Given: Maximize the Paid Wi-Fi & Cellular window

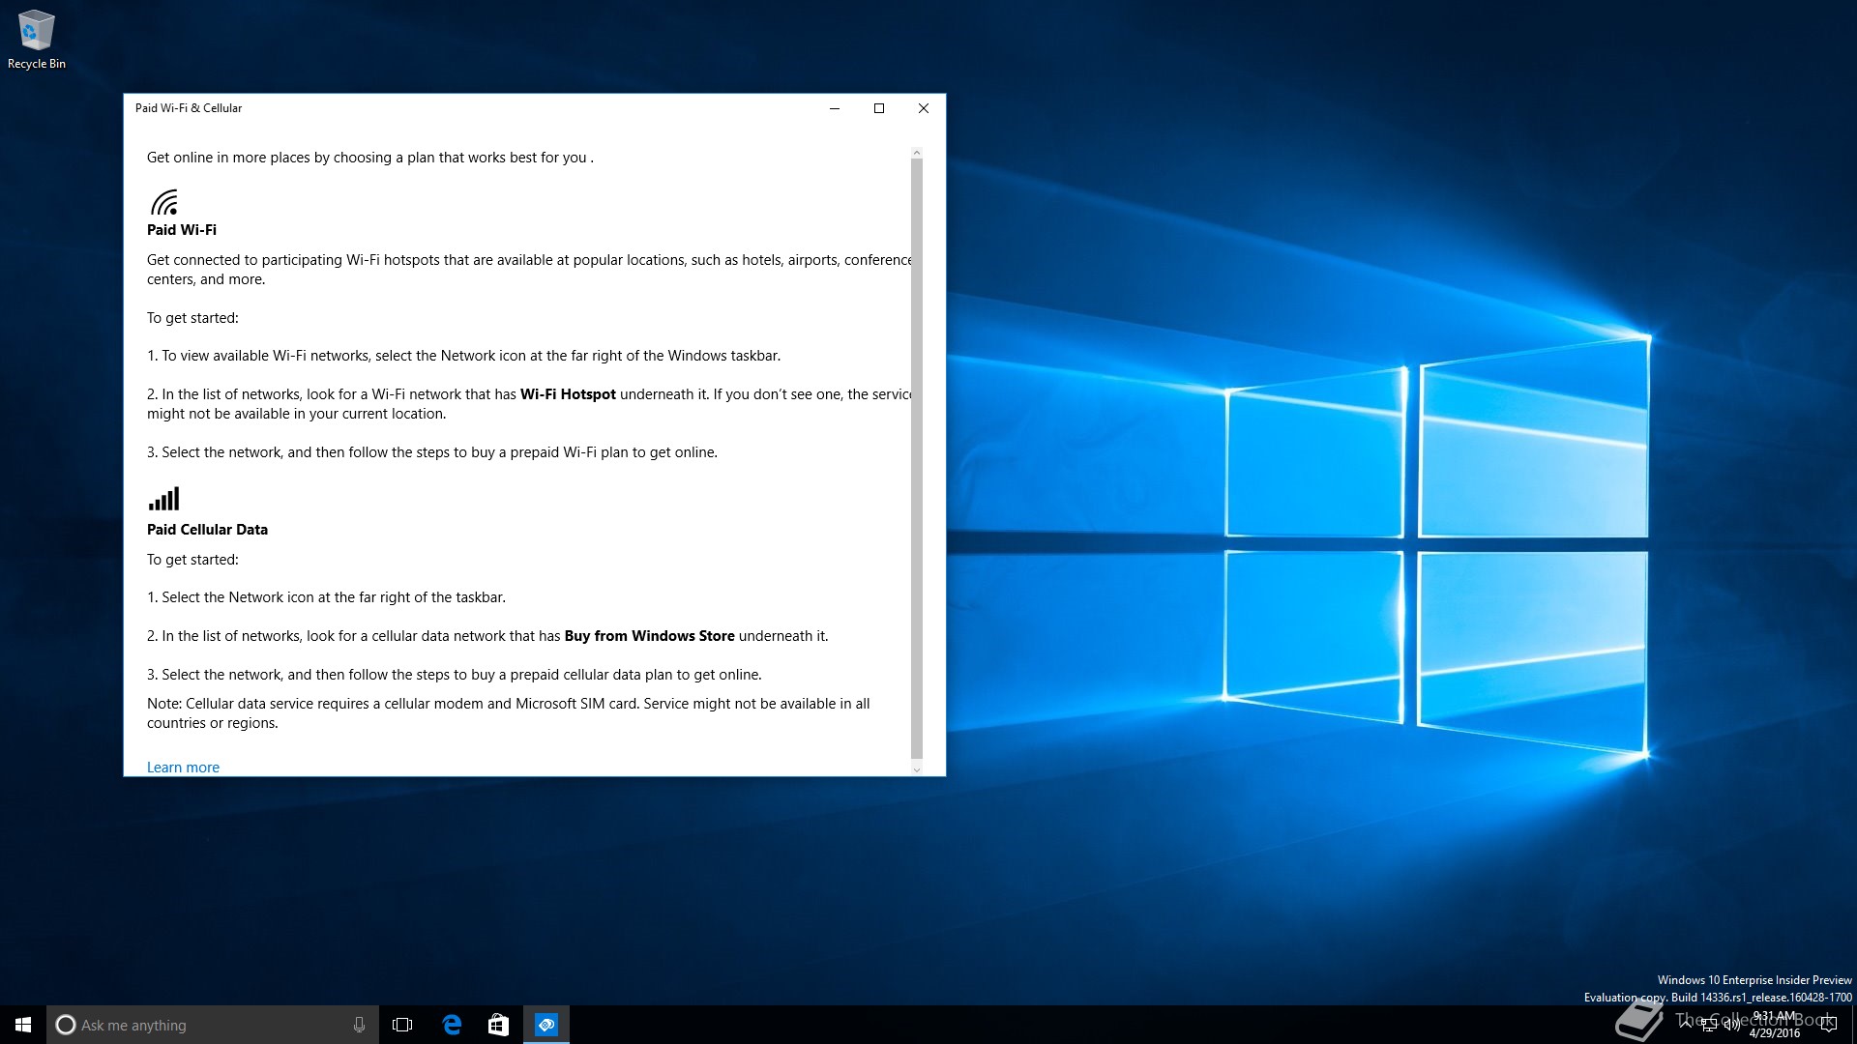Looking at the screenshot, I should tap(879, 108).
